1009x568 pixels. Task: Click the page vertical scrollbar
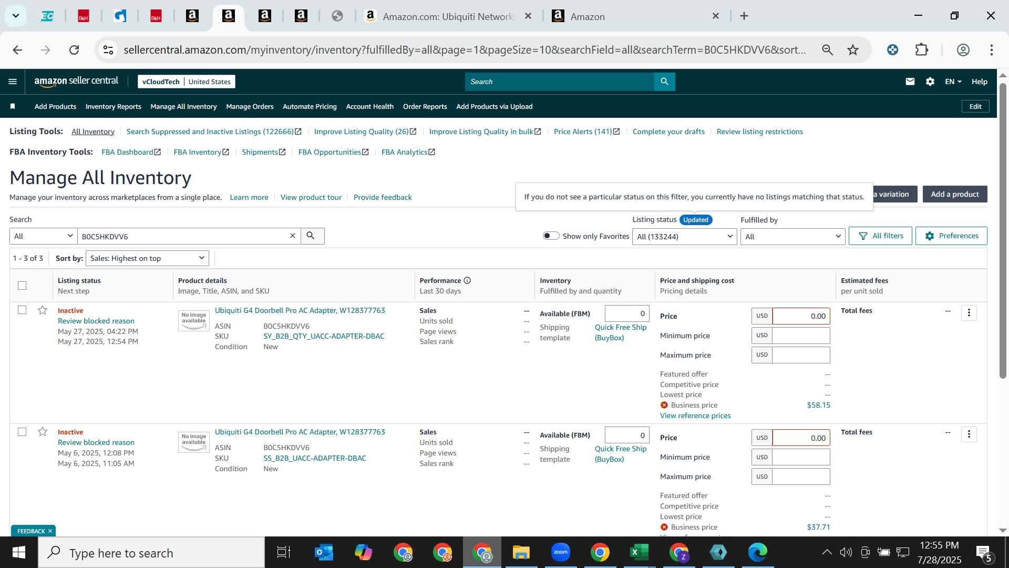click(x=1003, y=230)
